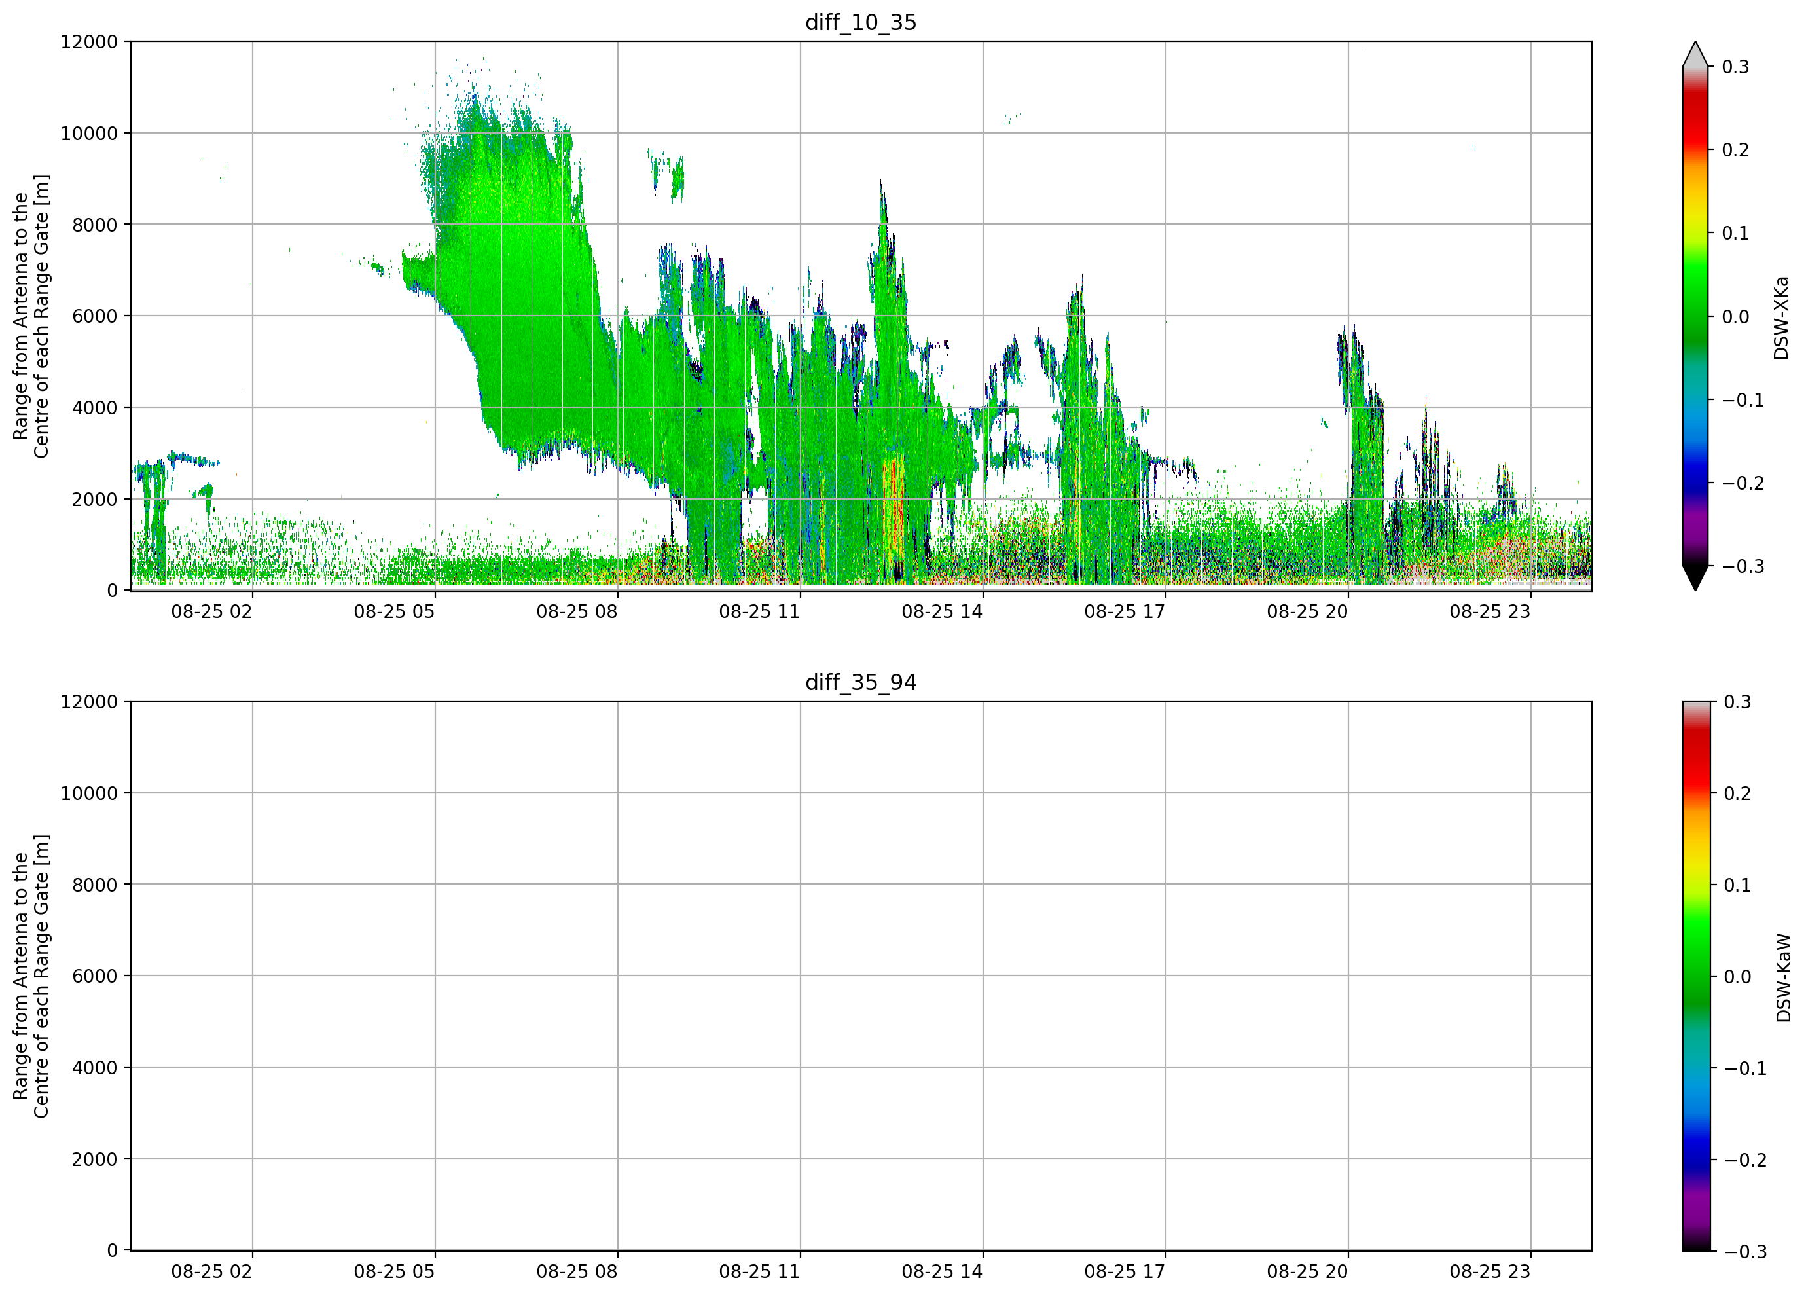This screenshot has height=1295, width=1806.
Task: Click the 08-25 08 tick under diff_35_94
Action: pos(577,1272)
